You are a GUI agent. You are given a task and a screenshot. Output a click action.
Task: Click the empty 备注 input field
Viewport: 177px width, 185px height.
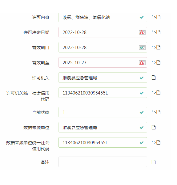(x=103, y=162)
